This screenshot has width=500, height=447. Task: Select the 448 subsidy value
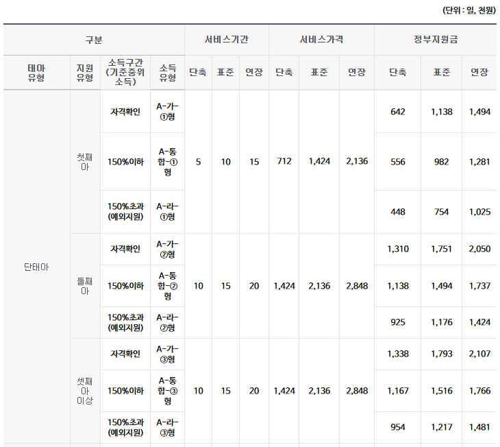[398, 212]
